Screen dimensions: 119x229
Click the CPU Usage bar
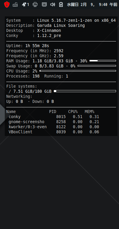tap(78, 71)
